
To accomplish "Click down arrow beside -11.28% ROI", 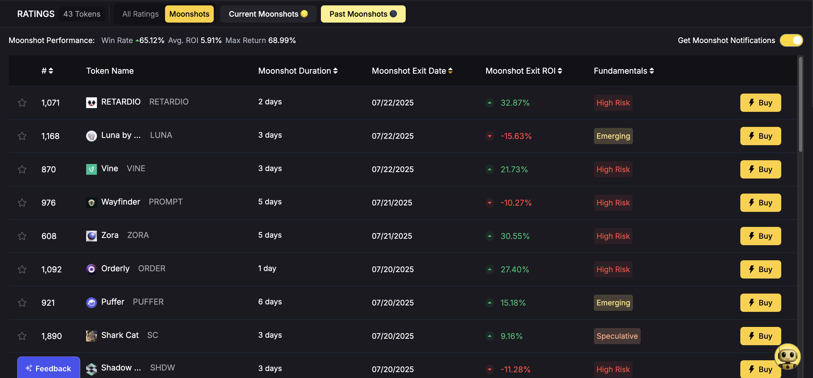I will point(489,369).
